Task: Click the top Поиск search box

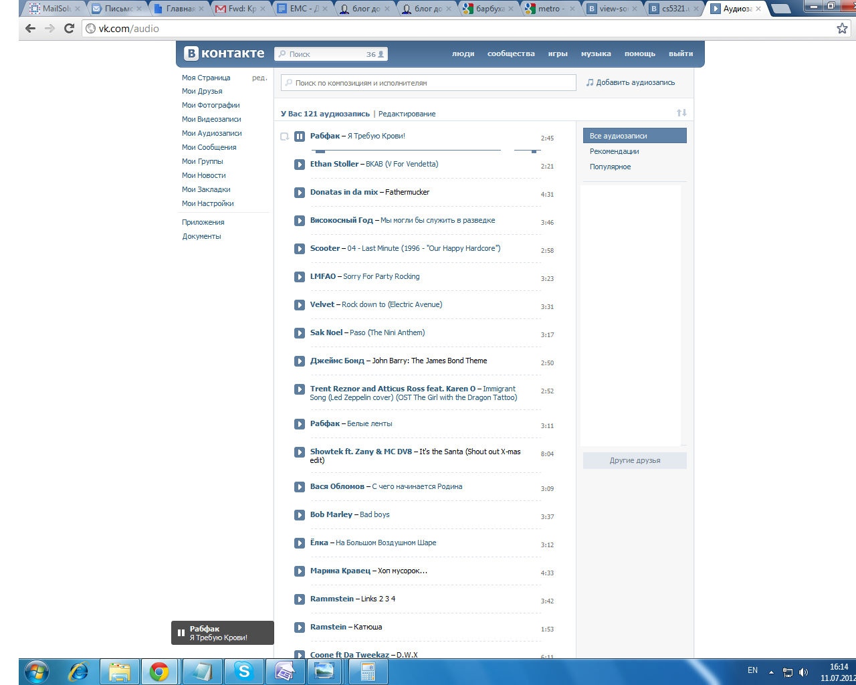Action: [x=330, y=54]
